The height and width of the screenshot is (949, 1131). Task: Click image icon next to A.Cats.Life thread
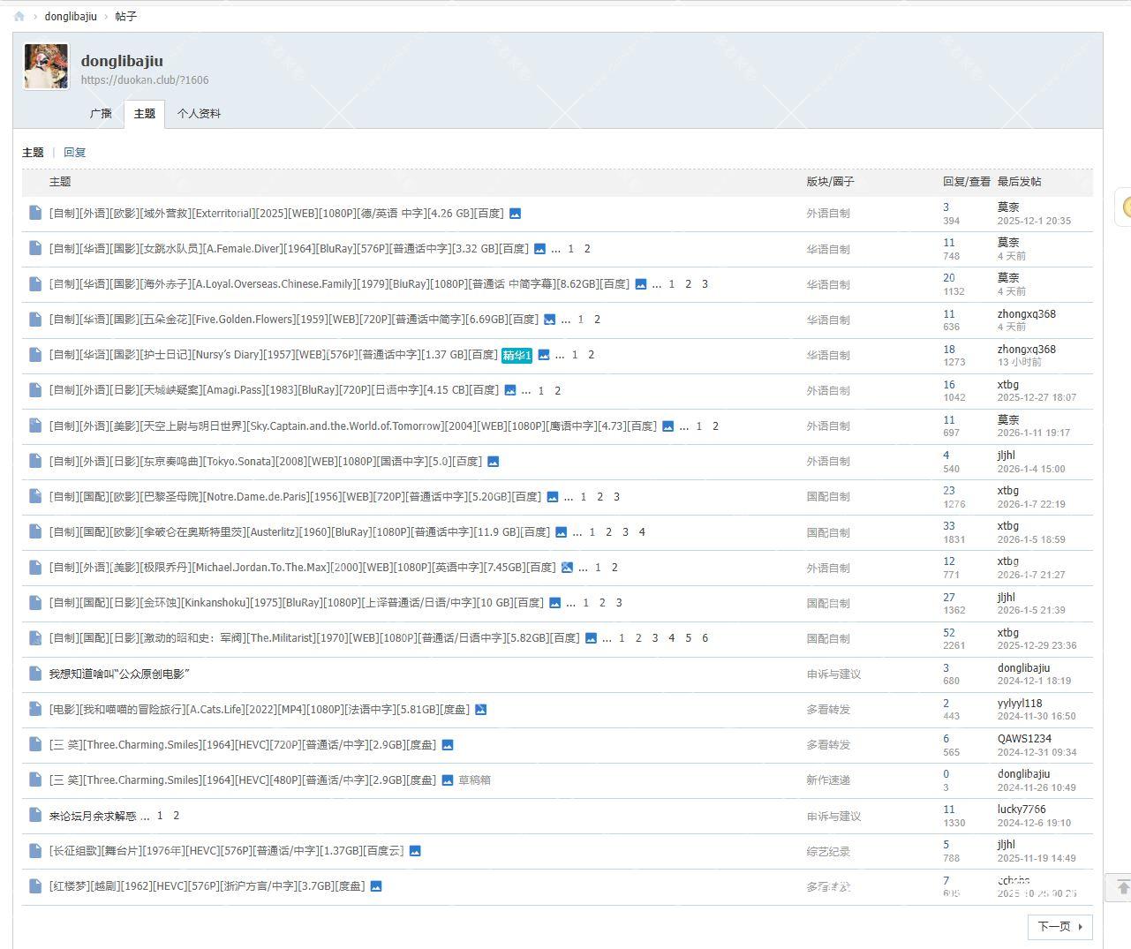pos(481,710)
